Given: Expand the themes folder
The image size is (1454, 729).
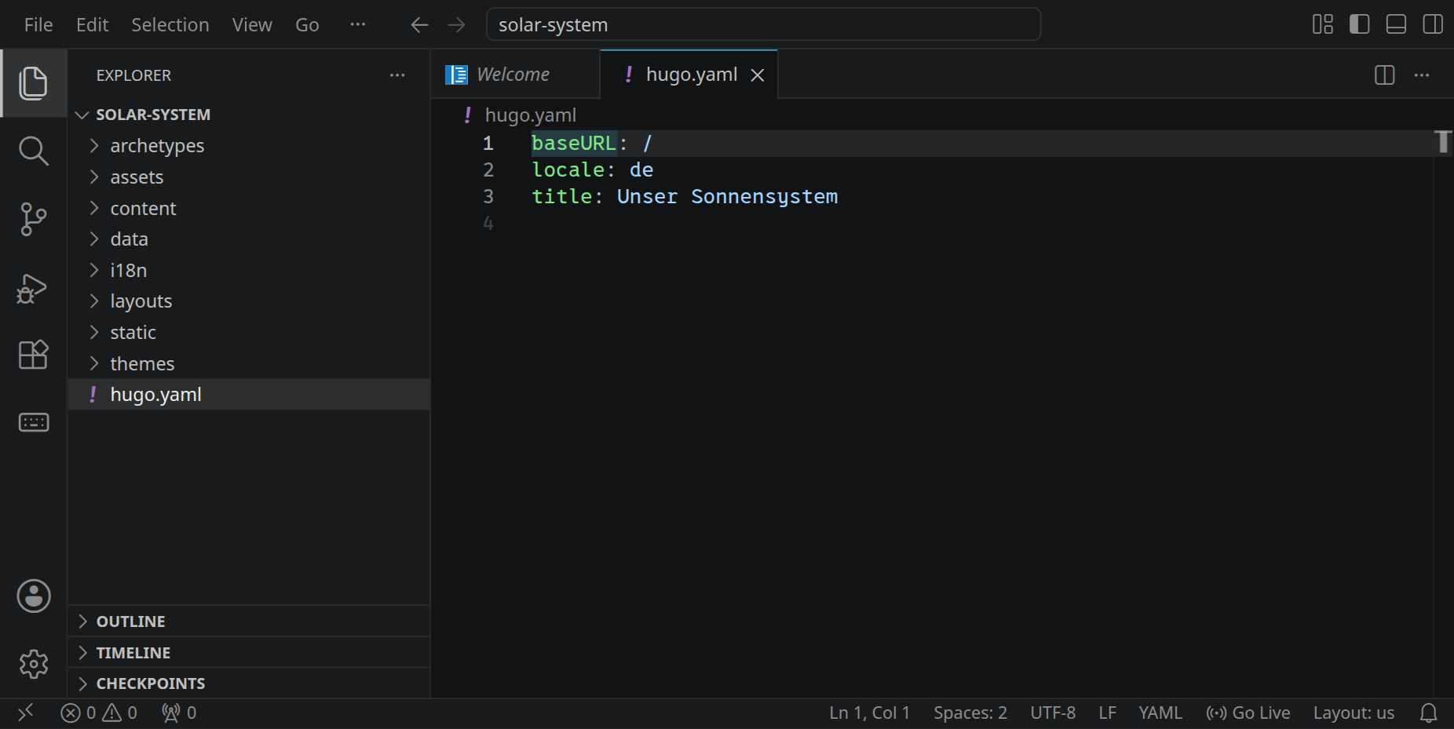Looking at the screenshot, I should tap(248, 363).
